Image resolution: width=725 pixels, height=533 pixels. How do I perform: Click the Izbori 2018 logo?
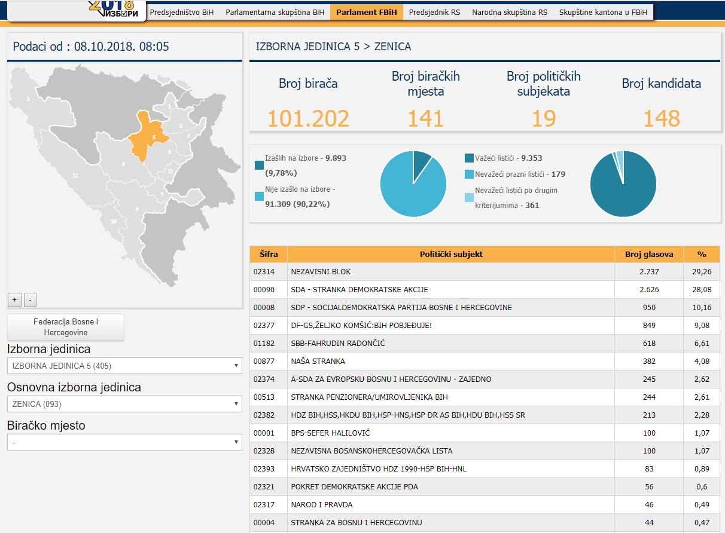(116, 10)
